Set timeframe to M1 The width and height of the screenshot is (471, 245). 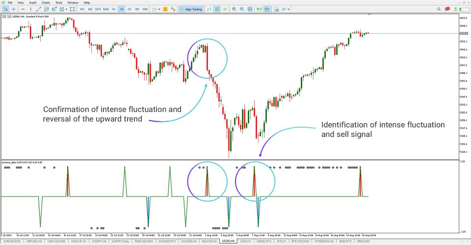(82, 9)
